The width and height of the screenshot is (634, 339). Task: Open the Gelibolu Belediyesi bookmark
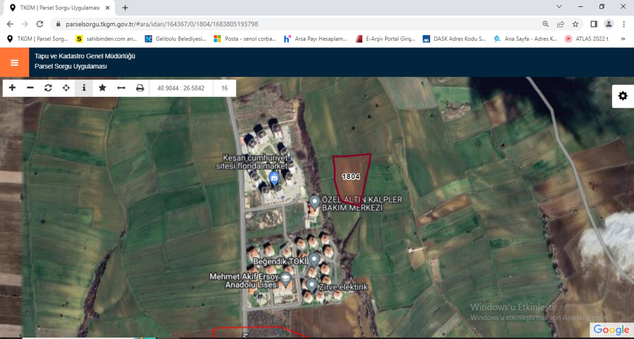click(x=176, y=39)
